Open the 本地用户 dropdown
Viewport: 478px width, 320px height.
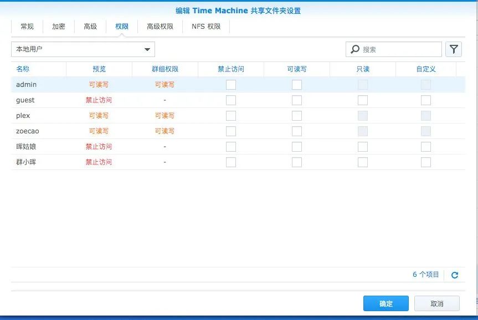coord(83,49)
